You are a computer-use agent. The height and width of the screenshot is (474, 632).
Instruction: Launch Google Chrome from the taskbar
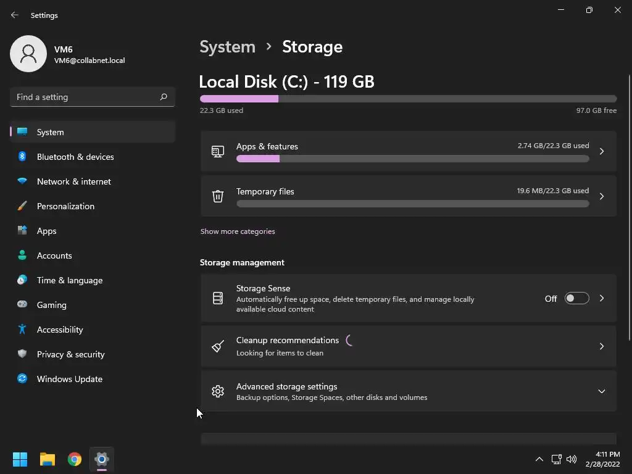pos(75,459)
